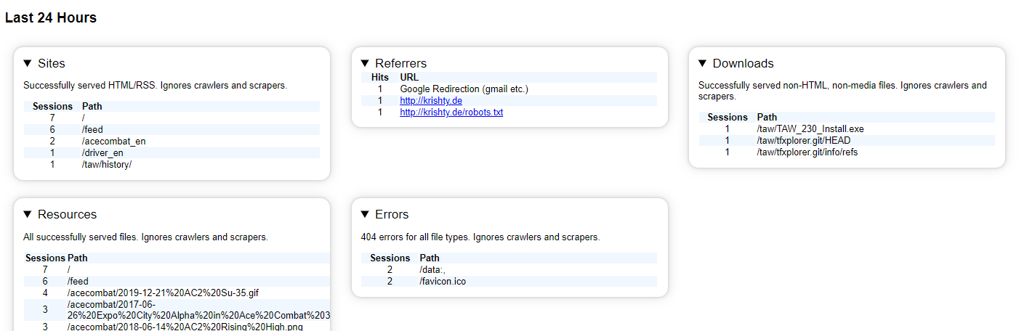Click the /taw/history/ path entry

click(x=107, y=165)
